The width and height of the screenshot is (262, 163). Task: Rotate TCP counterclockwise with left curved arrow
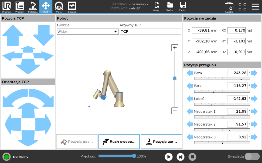click(15, 98)
